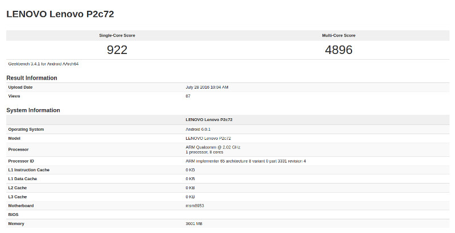Click the L1 Instruction Cache label
455x233 pixels.
pos(29,170)
